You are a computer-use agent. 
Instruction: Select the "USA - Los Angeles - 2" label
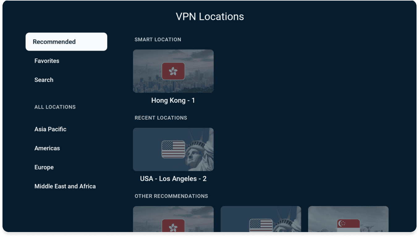coord(173,179)
